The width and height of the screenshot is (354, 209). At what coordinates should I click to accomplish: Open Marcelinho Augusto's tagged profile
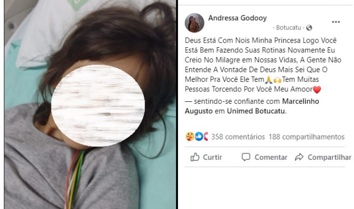(252, 106)
